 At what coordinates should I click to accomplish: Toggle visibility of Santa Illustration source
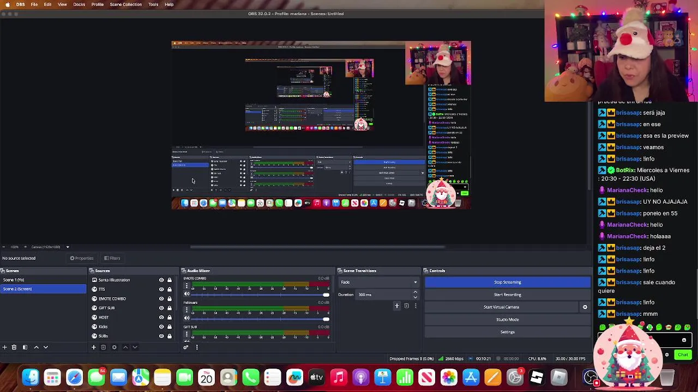(161, 280)
